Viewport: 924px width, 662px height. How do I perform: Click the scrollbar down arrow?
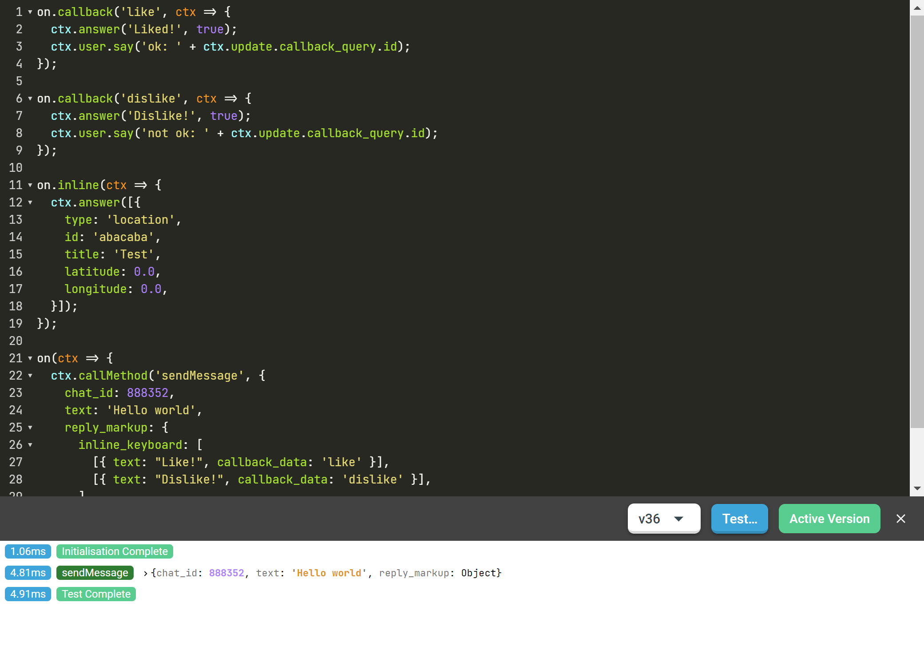coord(916,488)
